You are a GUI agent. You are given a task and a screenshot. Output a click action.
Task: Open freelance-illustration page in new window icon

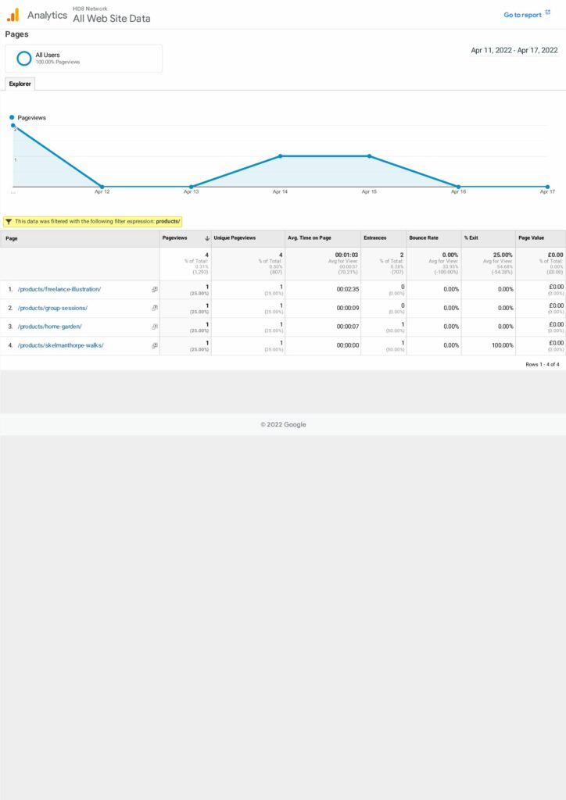pyautogui.click(x=154, y=289)
